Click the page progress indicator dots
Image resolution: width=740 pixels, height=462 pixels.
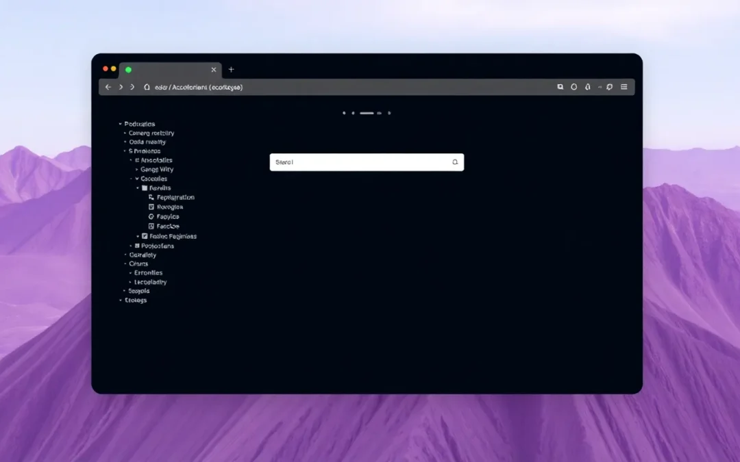(x=367, y=112)
